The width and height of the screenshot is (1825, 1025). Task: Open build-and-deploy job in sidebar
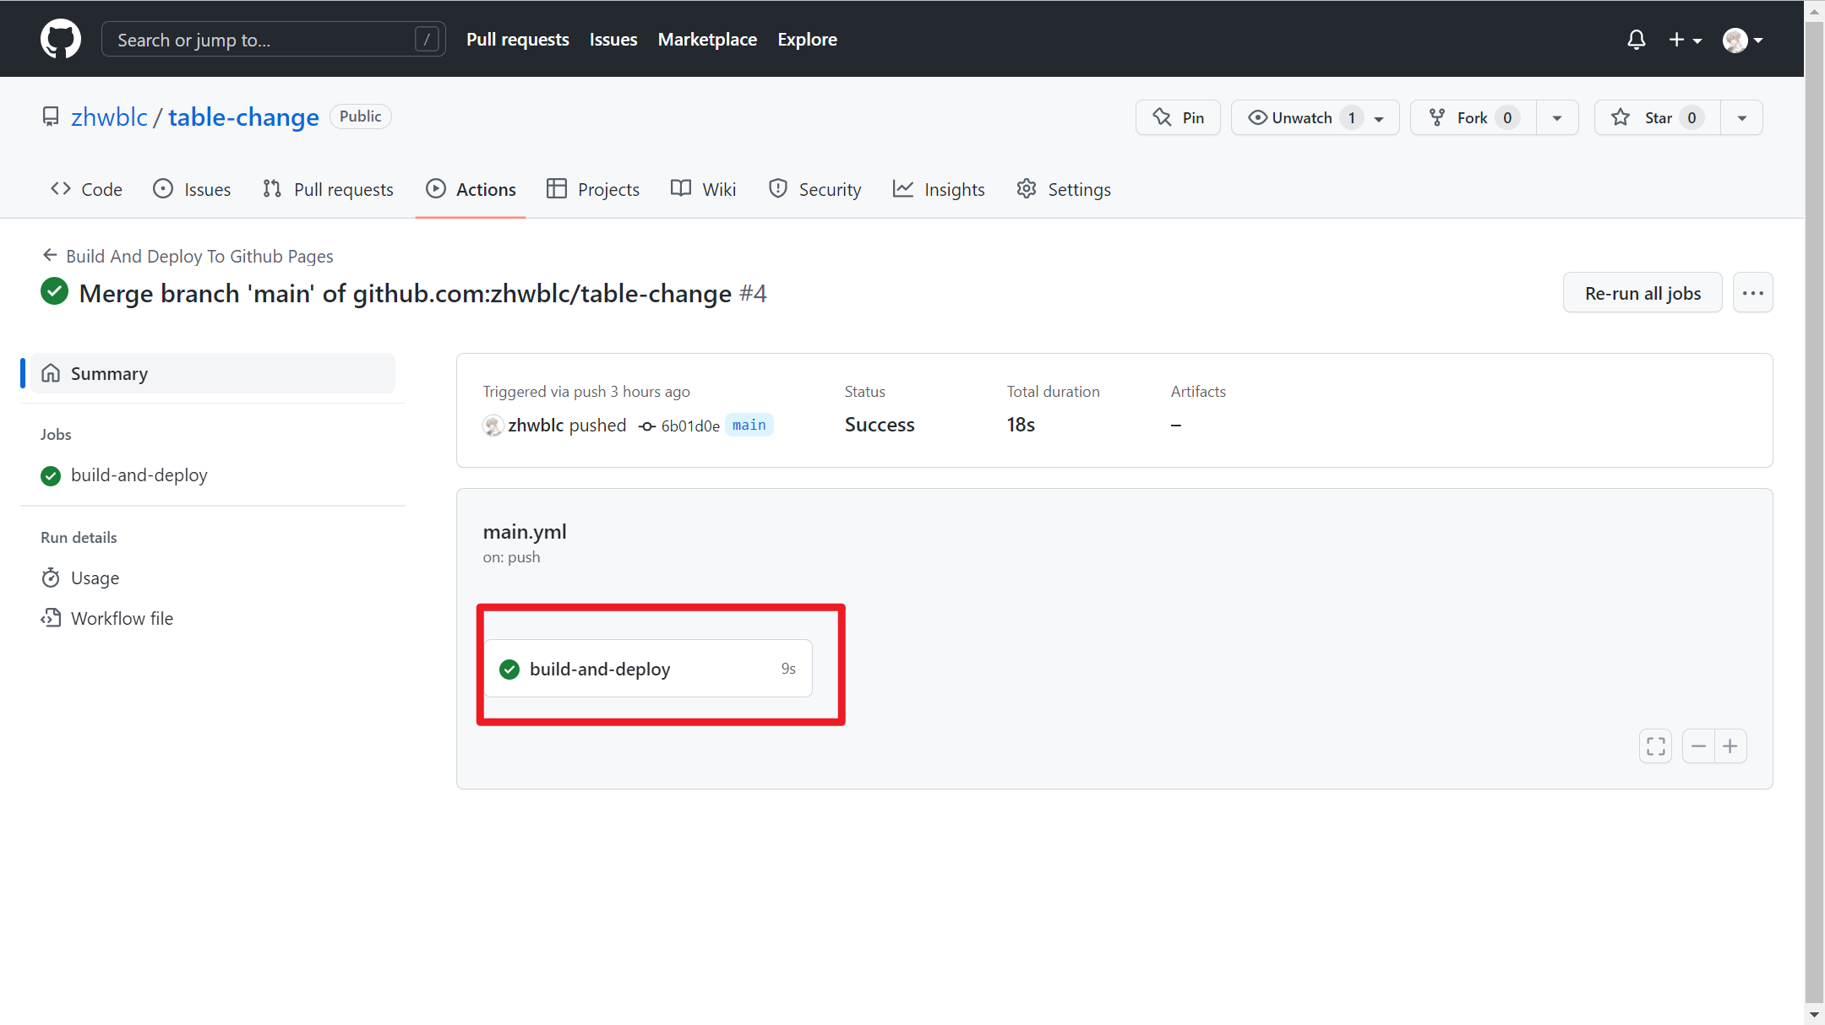pyautogui.click(x=124, y=475)
